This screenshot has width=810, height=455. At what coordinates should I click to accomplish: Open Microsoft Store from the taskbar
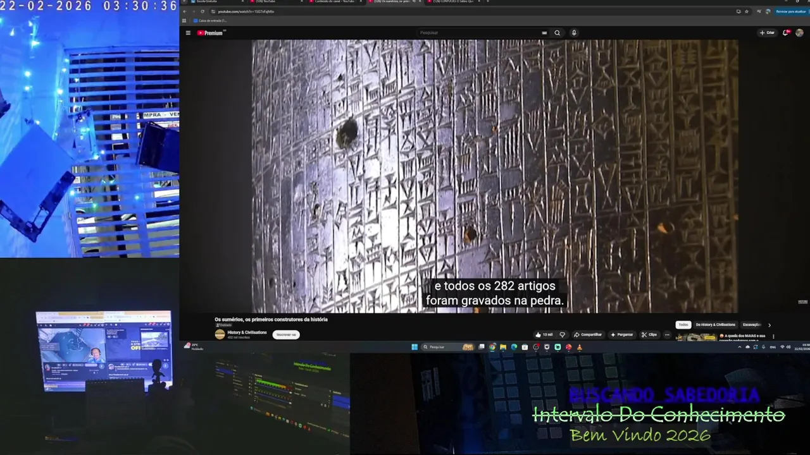point(525,347)
